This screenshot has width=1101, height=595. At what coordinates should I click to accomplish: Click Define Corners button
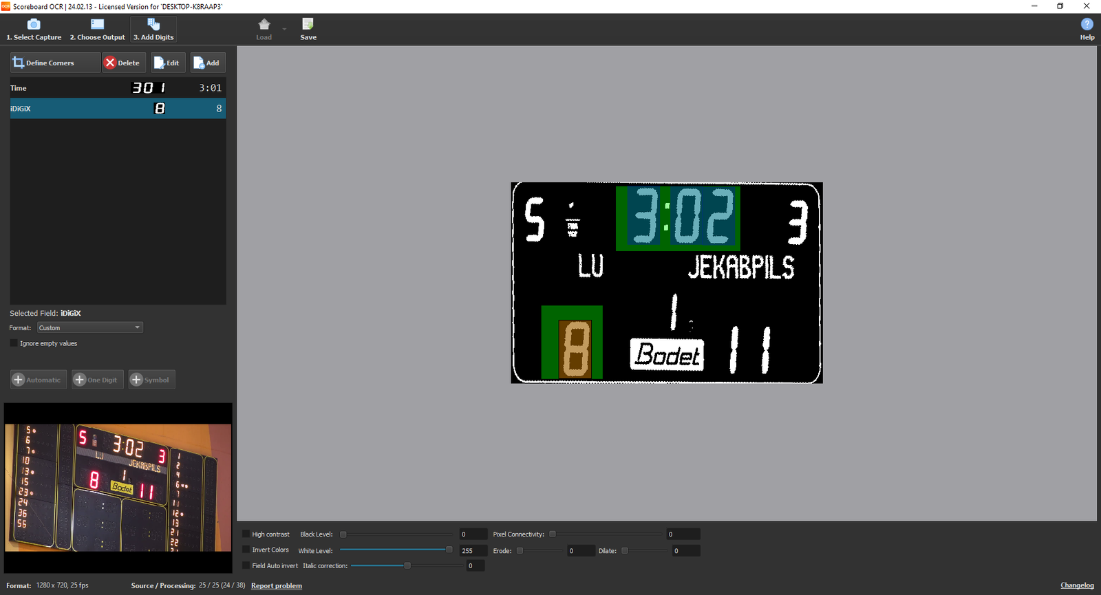tap(55, 63)
